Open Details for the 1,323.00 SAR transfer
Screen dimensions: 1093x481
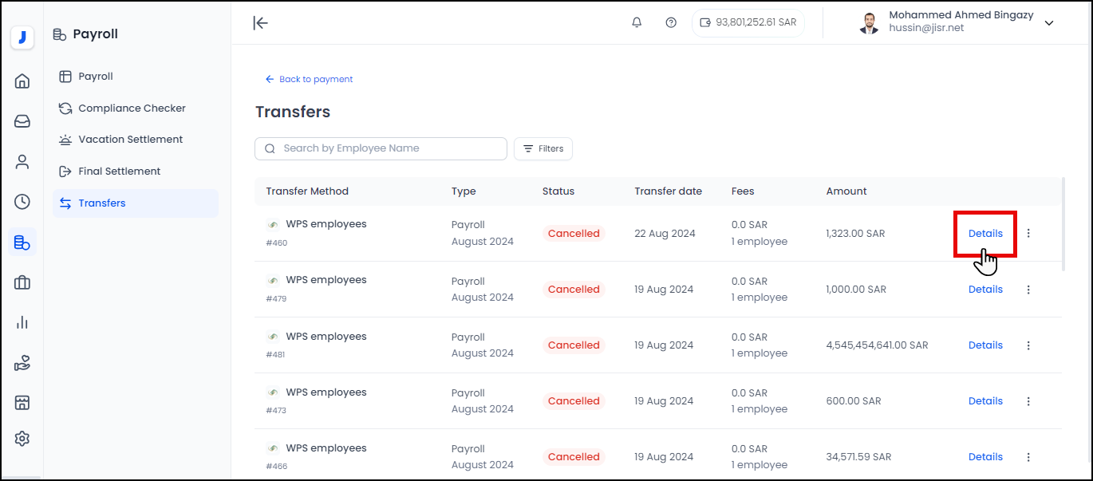pyautogui.click(x=985, y=233)
